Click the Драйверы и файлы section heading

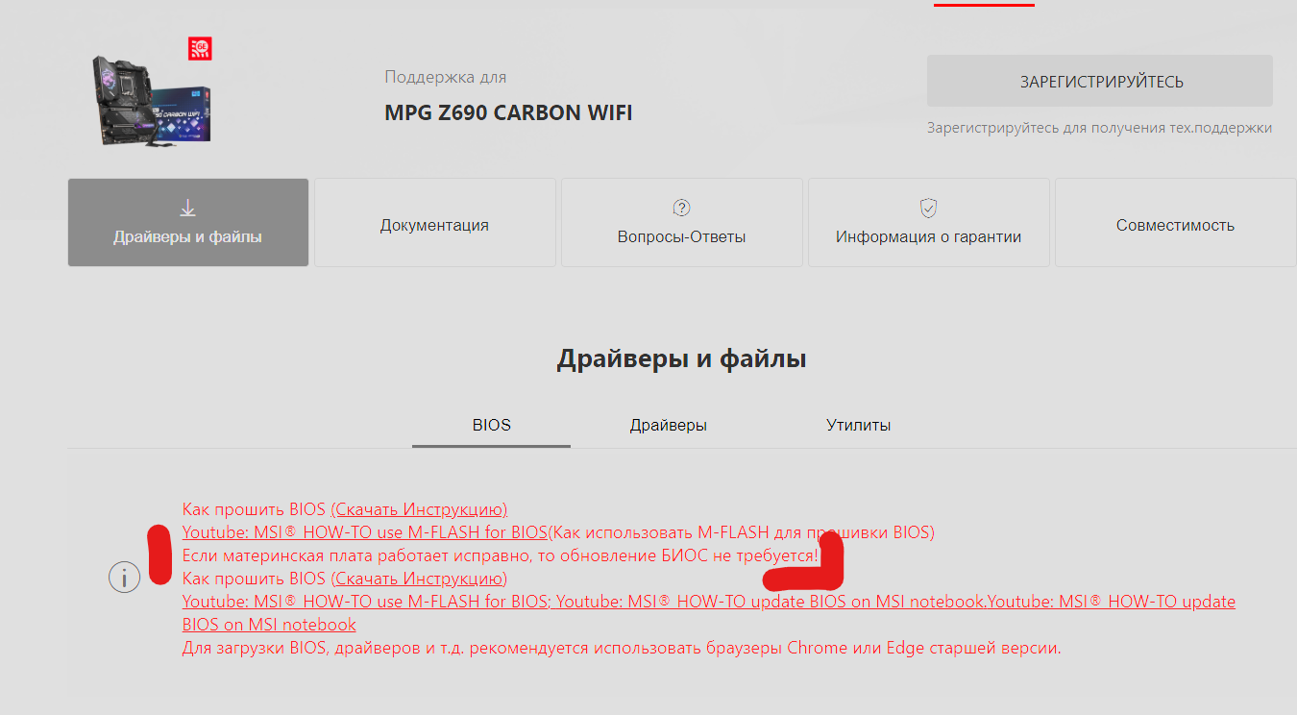(x=681, y=359)
